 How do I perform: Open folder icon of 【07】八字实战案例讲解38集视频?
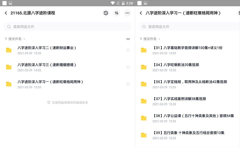click(144, 101)
